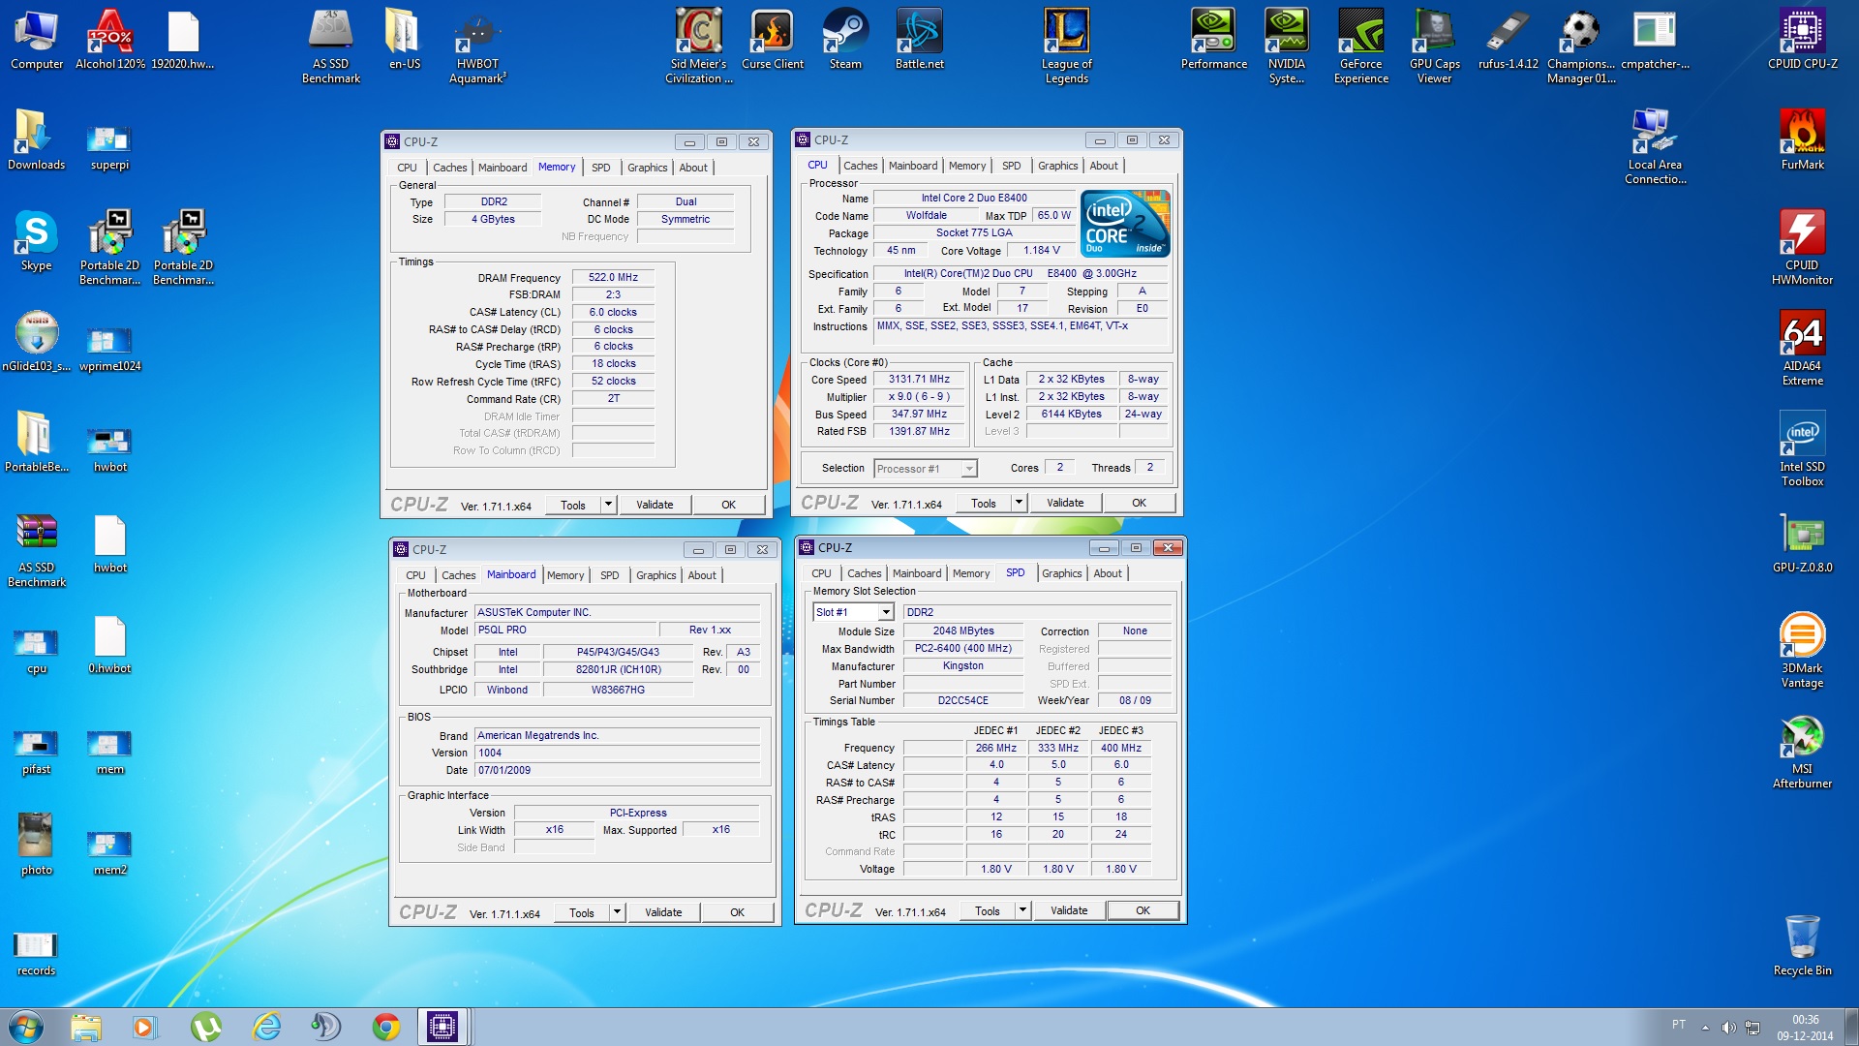Viewport: 1859px width, 1046px height.
Task: Open Internet Explorer taskbar icon
Action: click(x=266, y=1027)
